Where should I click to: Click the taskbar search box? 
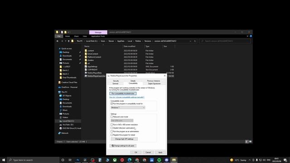pos(33,160)
